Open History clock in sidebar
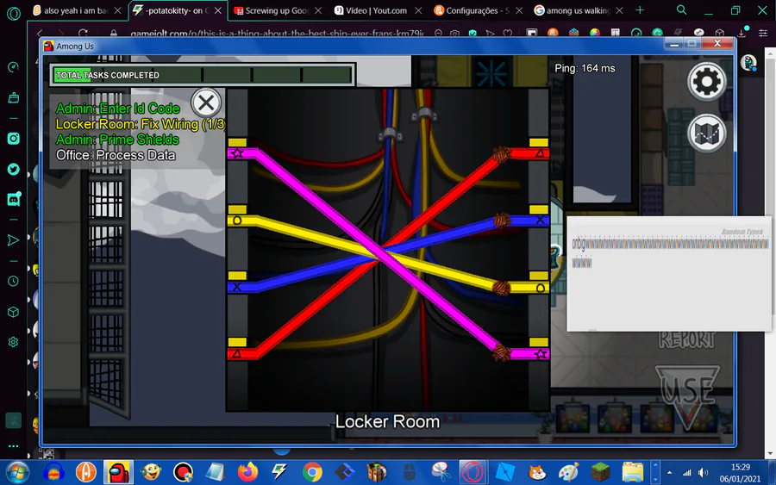Viewport: 776px width, 485px height. point(13,281)
